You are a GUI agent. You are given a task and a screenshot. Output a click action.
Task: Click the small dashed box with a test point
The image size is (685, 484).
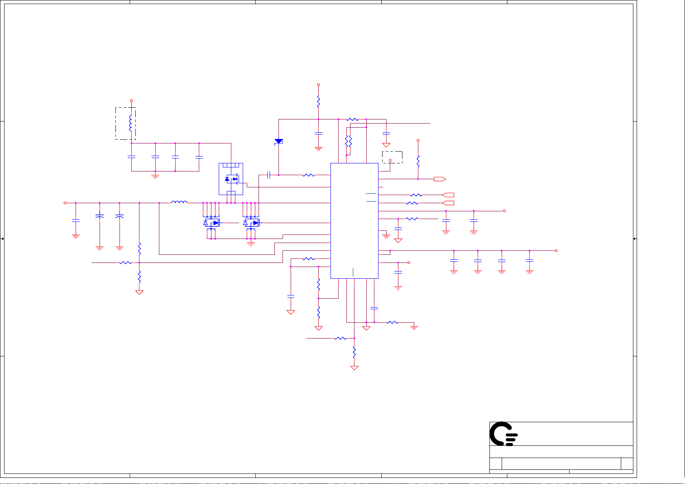click(x=392, y=157)
